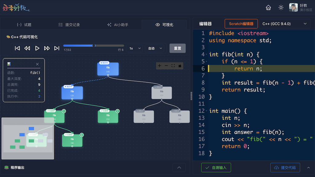The image size is (315, 177).
Task: Open C++ (GCC 9.4.0) language dropdown
Action: (285, 24)
